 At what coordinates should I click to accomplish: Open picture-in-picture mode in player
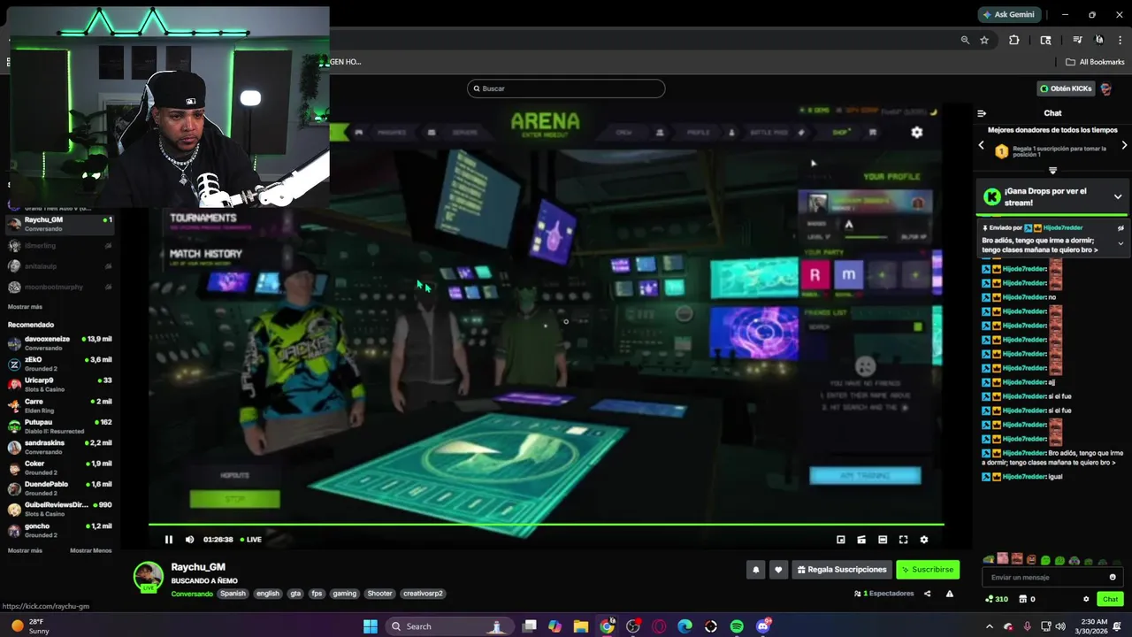(x=841, y=540)
